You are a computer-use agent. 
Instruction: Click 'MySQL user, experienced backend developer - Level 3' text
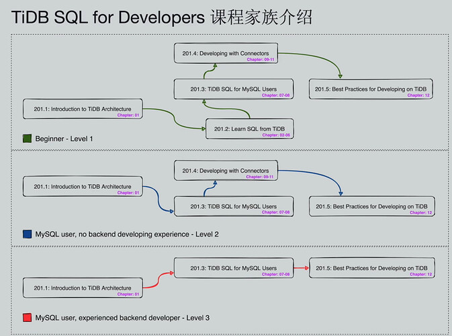pyautogui.click(x=122, y=318)
